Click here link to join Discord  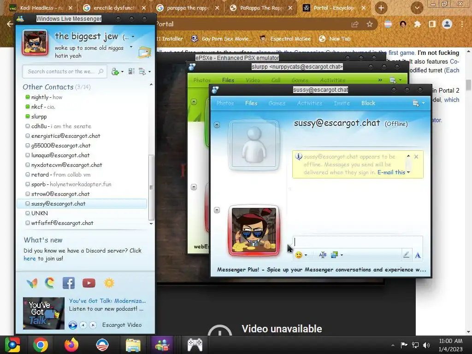pyautogui.click(x=29, y=259)
